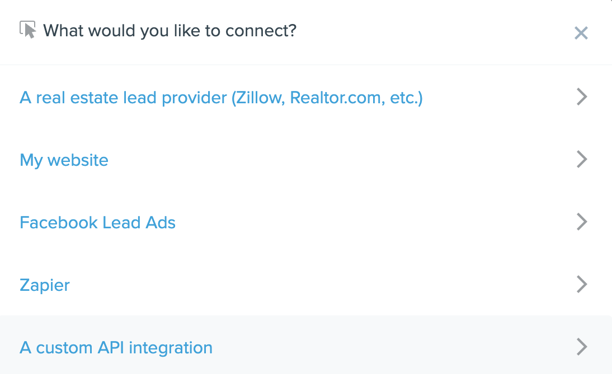Expand the real estate lead provider chevron
612x374 pixels.
[x=582, y=97]
